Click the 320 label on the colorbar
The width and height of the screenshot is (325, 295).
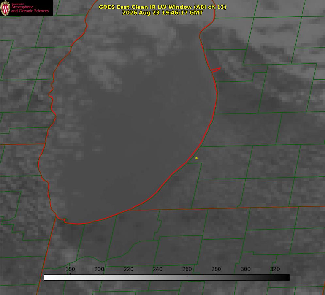pos(275,269)
